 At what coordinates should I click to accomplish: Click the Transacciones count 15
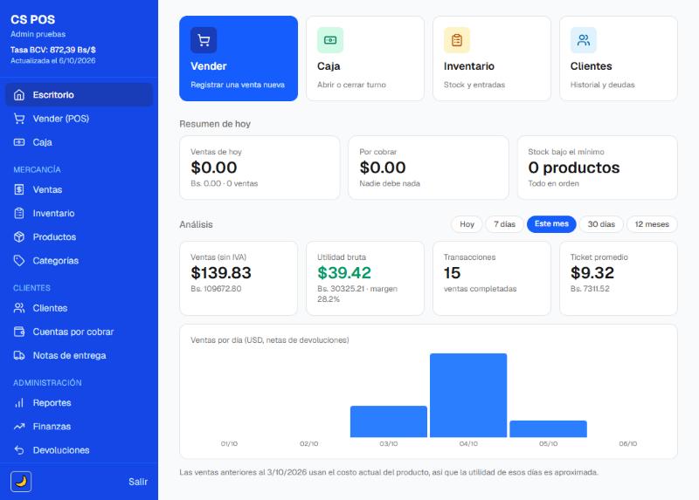(x=452, y=273)
